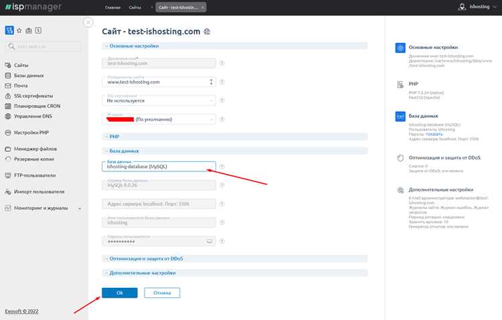Jump to PHP in right panel

point(414,84)
